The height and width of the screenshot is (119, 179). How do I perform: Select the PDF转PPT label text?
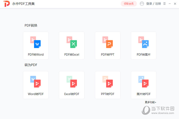(108, 55)
